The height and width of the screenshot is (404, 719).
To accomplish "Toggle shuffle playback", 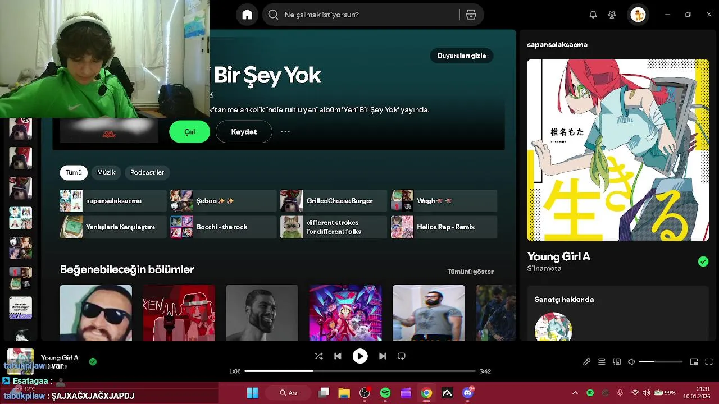I will click(x=318, y=356).
